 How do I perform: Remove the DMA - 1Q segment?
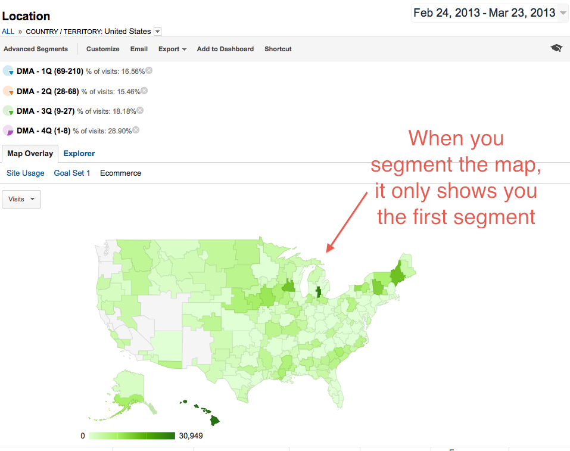(x=149, y=70)
